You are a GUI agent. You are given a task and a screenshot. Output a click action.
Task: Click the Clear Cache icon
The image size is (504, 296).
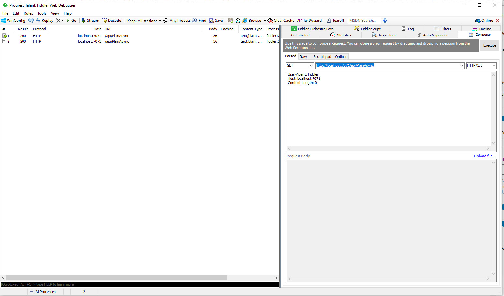(281, 21)
